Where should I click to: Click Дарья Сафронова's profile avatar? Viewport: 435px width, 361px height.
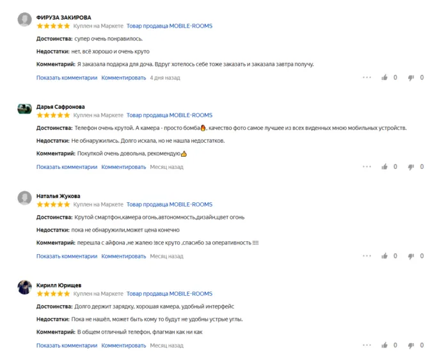tap(24, 109)
